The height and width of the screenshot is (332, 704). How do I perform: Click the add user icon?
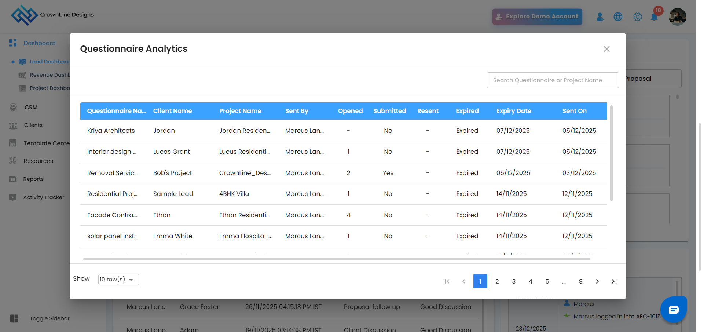pyautogui.click(x=600, y=17)
